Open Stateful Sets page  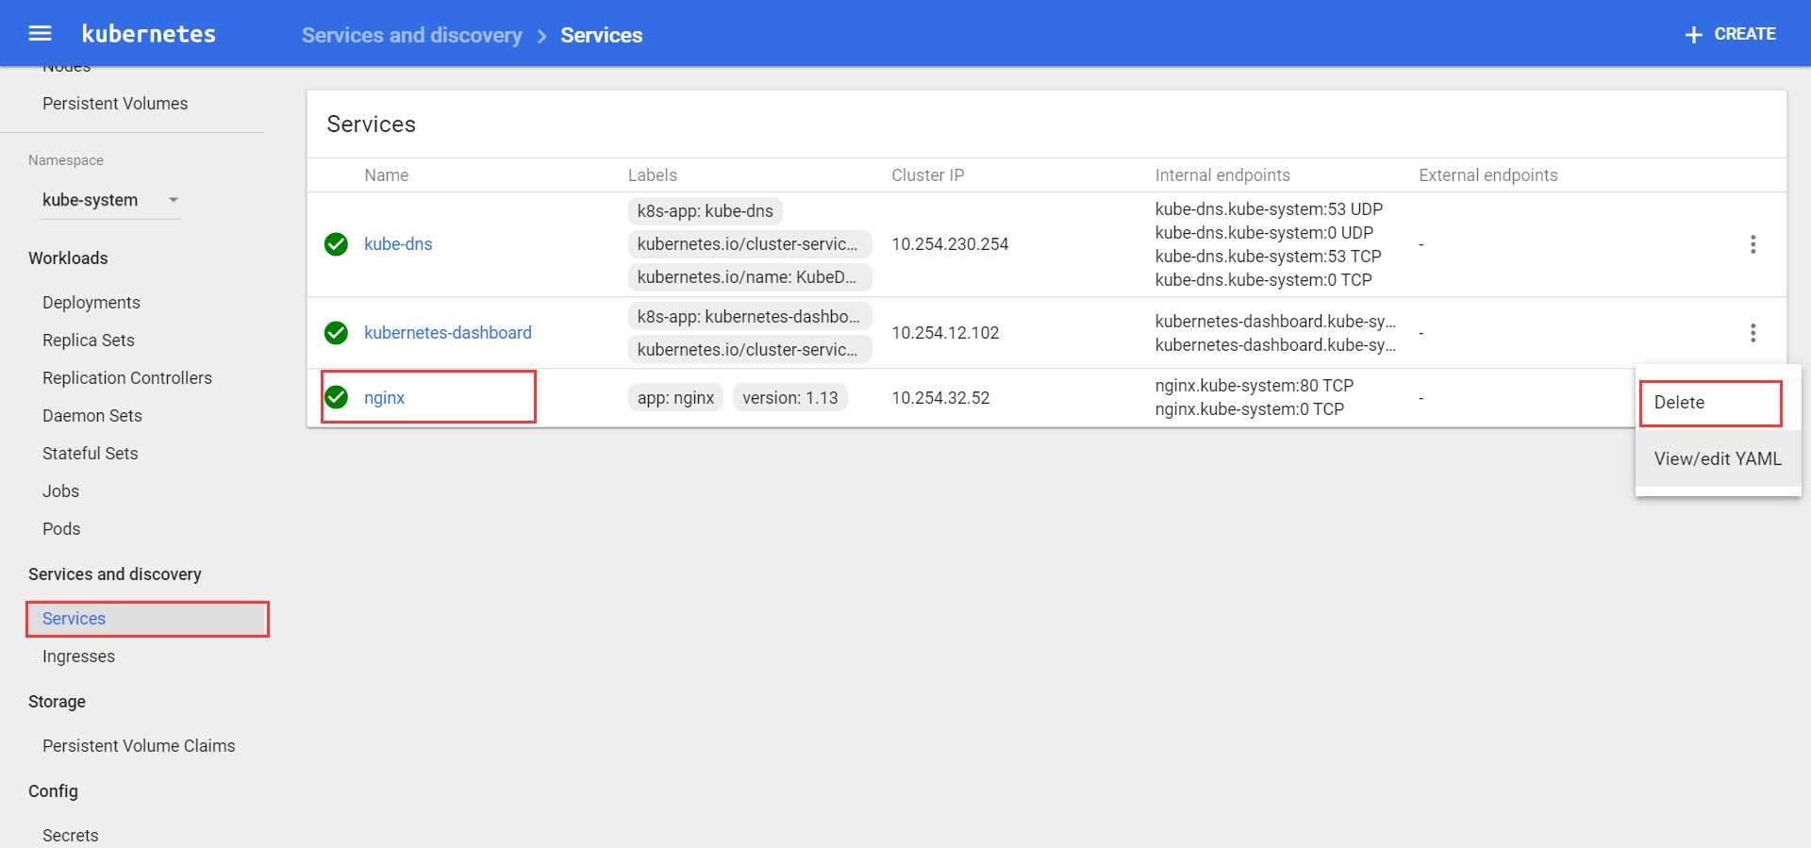(91, 453)
